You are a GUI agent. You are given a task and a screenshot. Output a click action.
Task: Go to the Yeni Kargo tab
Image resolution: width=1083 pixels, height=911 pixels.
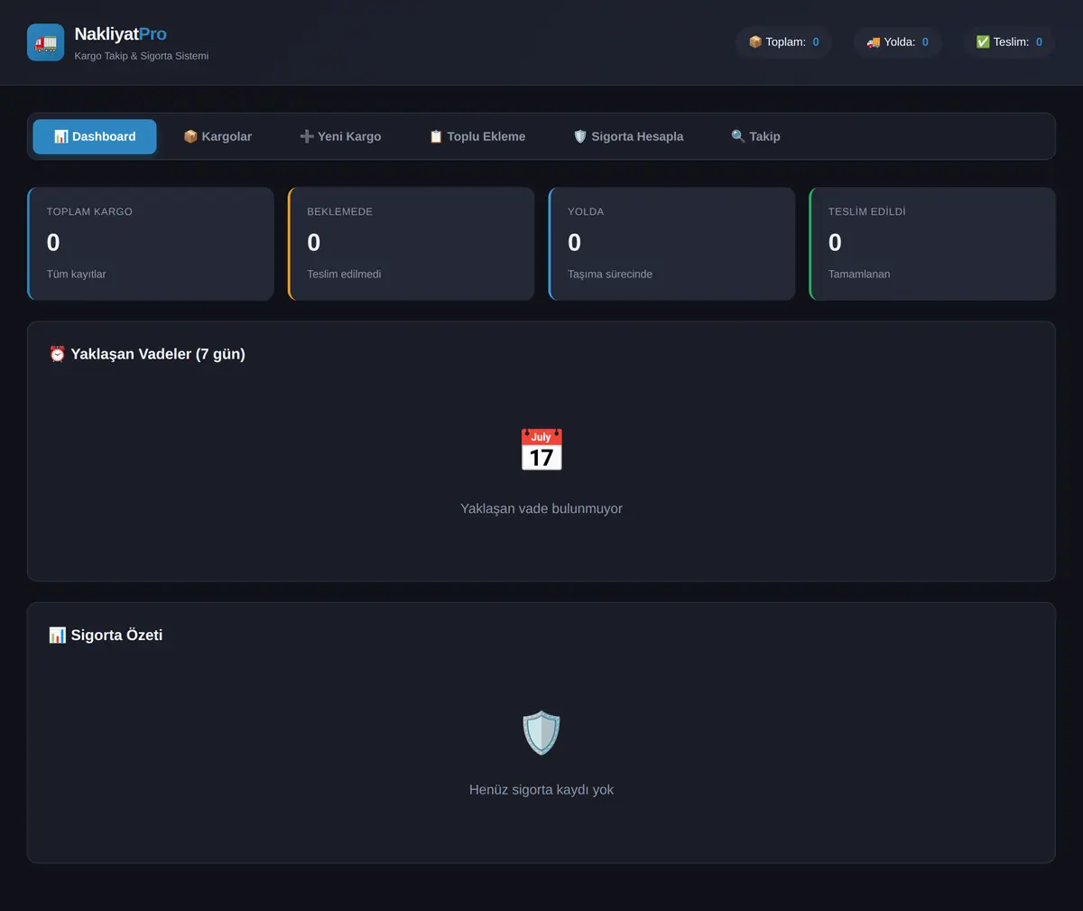click(x=340, y=136)
